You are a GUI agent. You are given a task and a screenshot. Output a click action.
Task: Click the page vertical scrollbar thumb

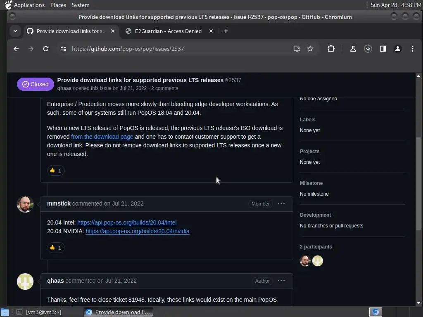point(418,184)
